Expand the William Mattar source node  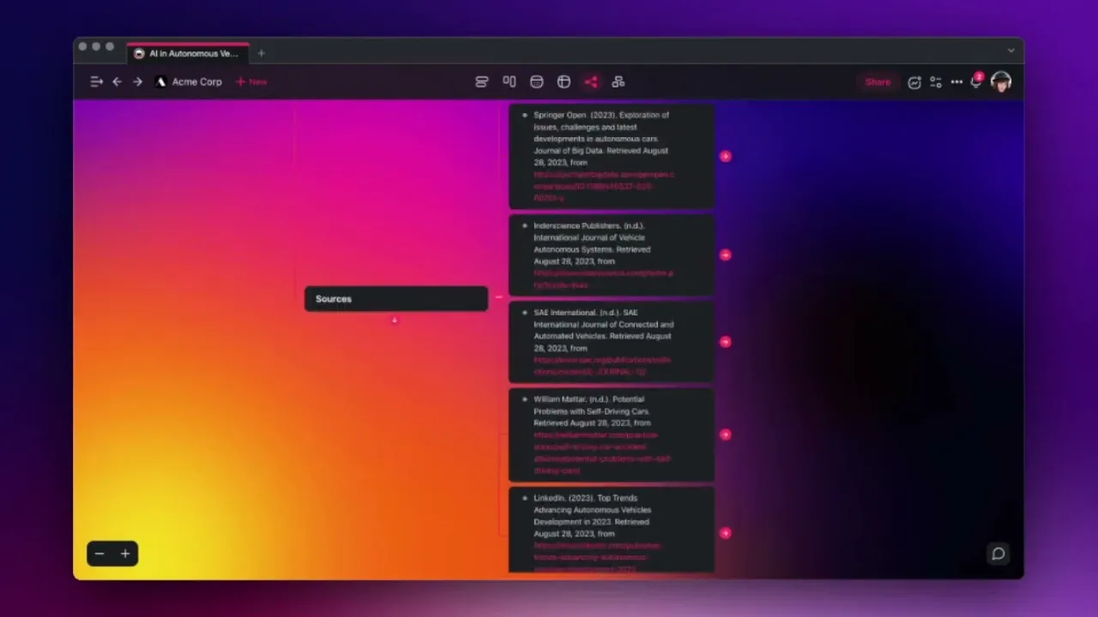[726, 434]
